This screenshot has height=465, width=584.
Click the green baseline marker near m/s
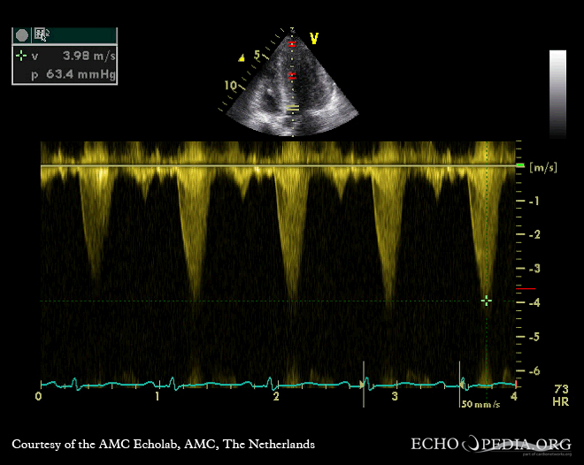point(519,165)
